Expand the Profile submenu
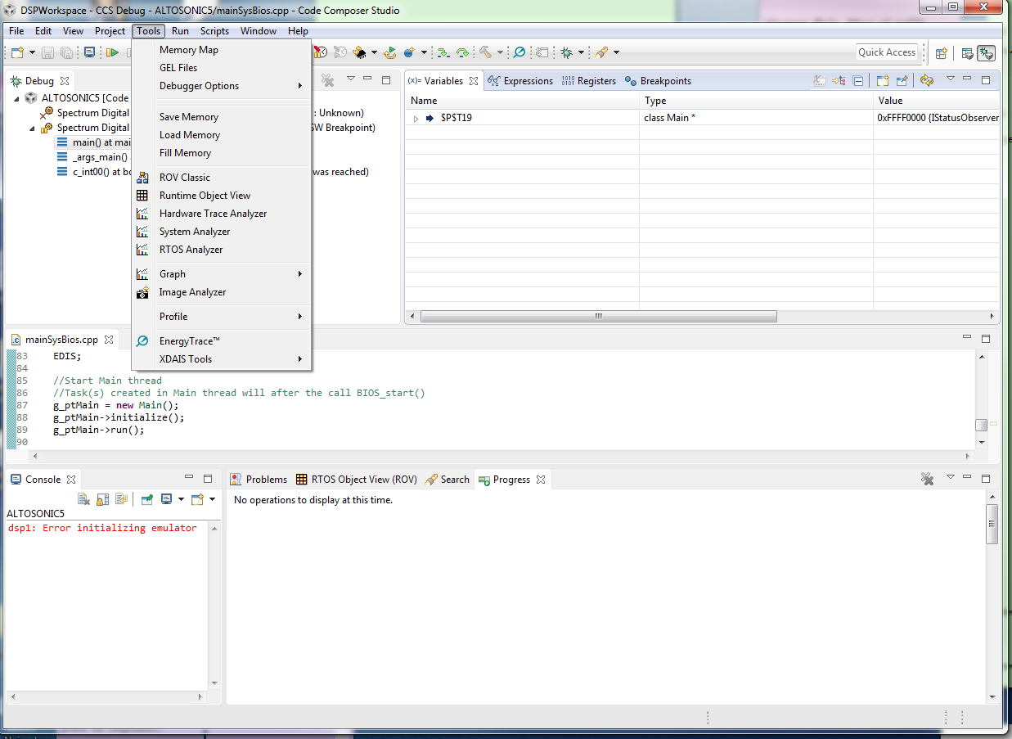This screenshot has height=739, width=1012. click(x=221, y=317)
